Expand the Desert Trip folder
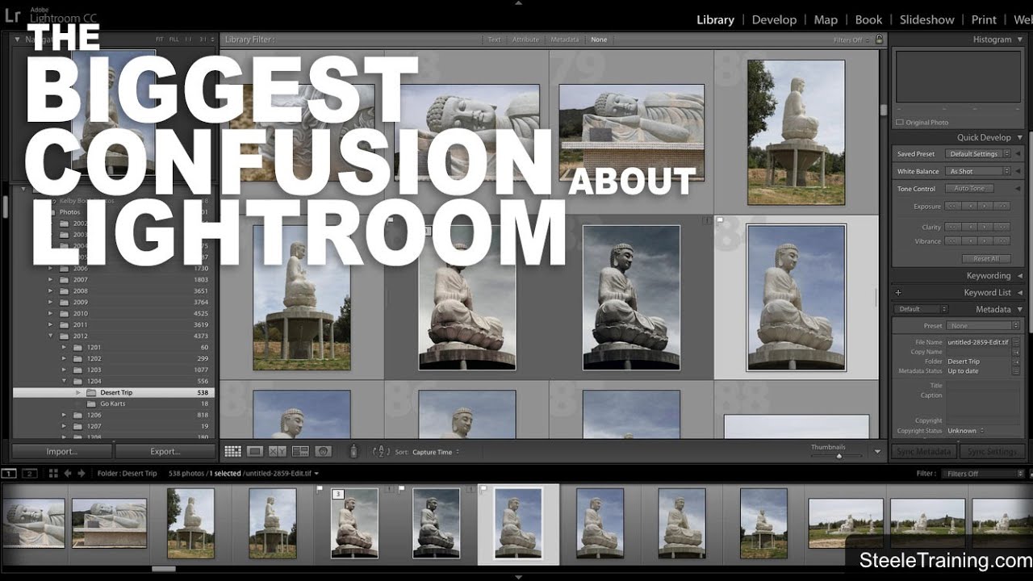 point(78,392)
